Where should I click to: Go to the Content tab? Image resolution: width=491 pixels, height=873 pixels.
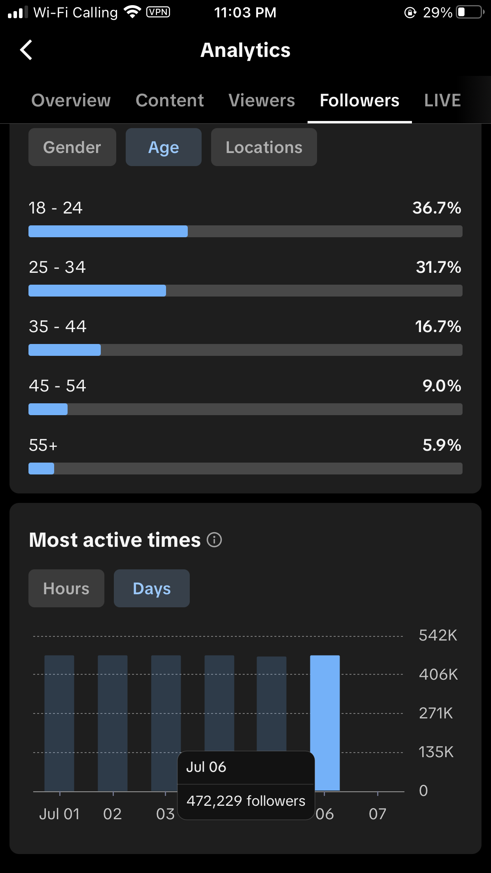(170, 100)
